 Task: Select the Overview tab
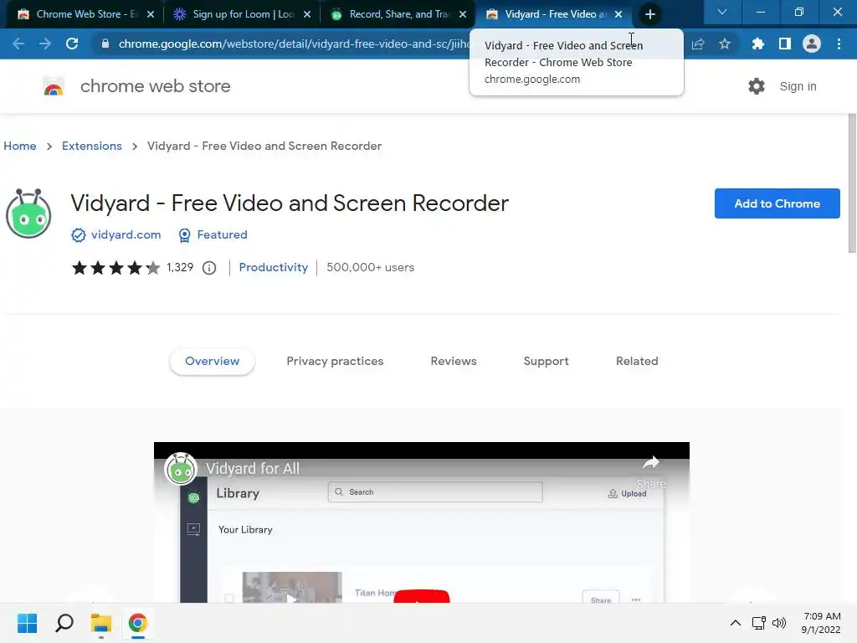[x=212, y=362]
